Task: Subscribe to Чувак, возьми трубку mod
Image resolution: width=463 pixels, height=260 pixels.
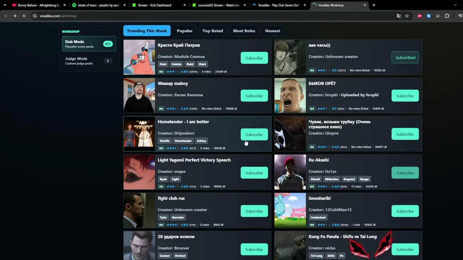Action: (x=405, y=134)
